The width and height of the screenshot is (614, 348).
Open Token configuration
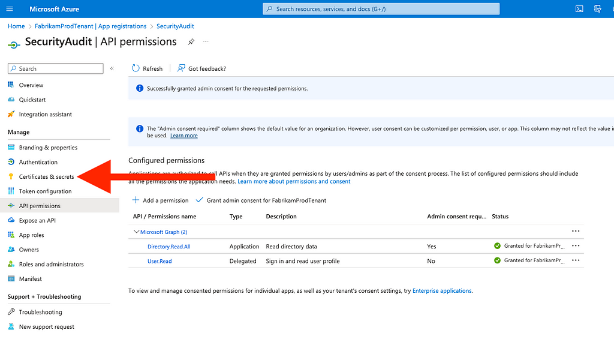click(x=46, y=191)
